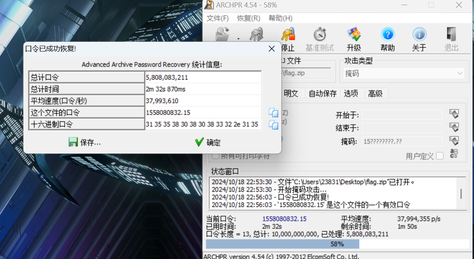Click the 开始于 input field
Viewport: 474px width, 259px height.
pos(402,115)
